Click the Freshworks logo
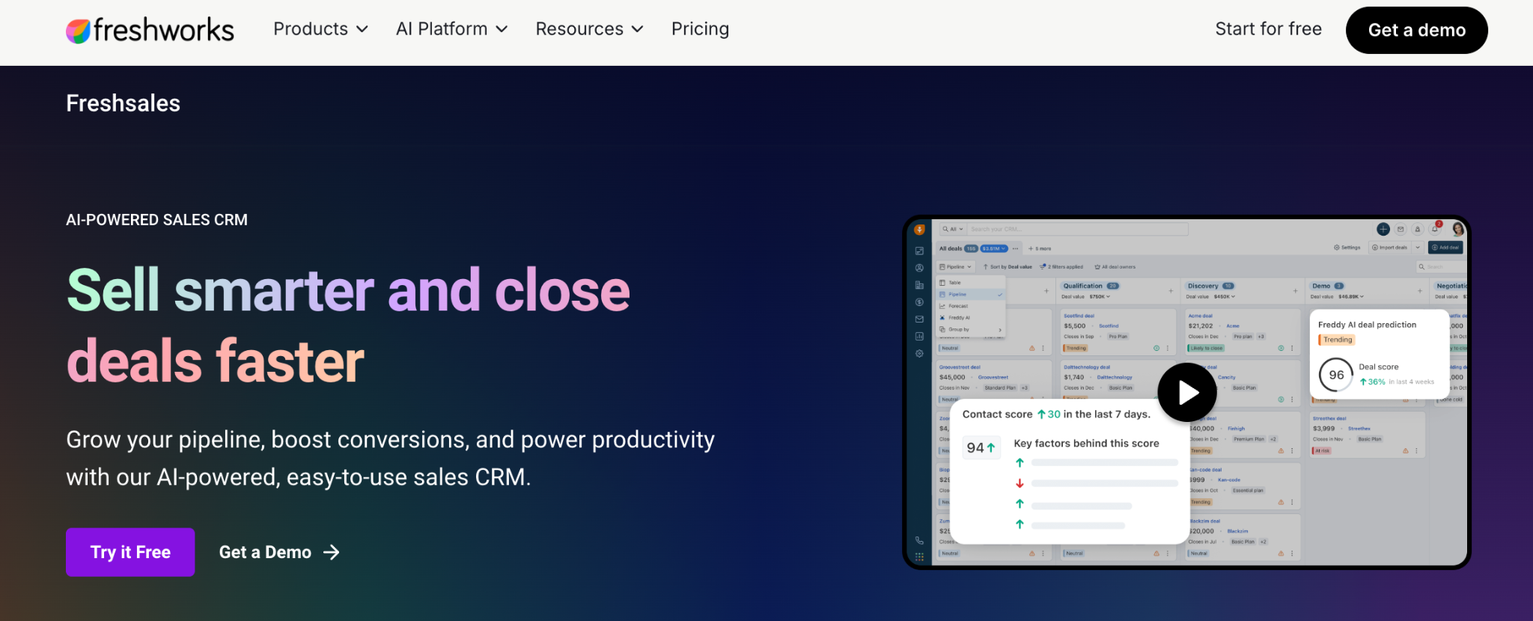Viewport: 1533px width, 621px height. (x=150, y=30)
